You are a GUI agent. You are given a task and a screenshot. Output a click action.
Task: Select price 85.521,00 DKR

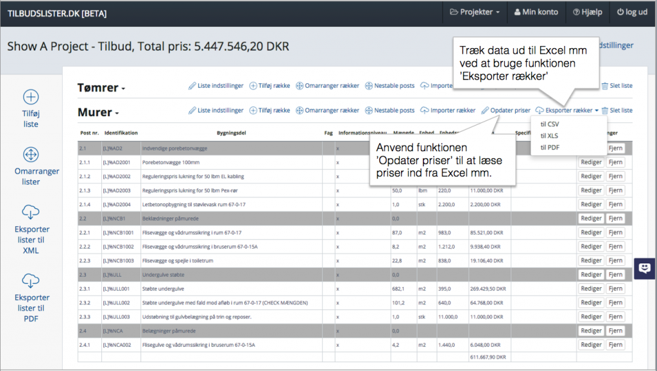[x=486, y=233]
